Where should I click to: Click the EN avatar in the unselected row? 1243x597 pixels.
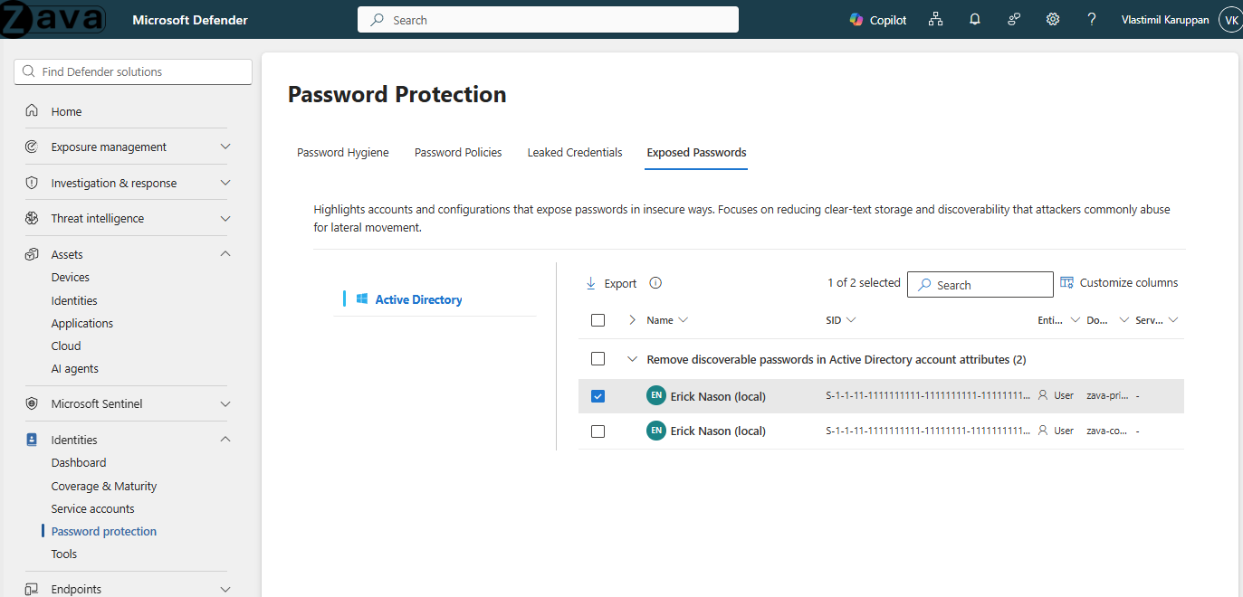[656, 431]
